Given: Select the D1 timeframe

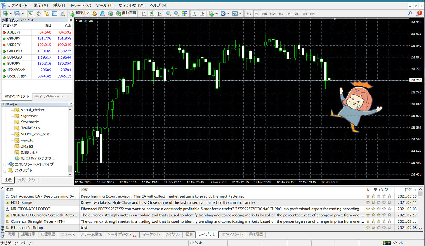Looking at the screenshot, I should (297, 14).
